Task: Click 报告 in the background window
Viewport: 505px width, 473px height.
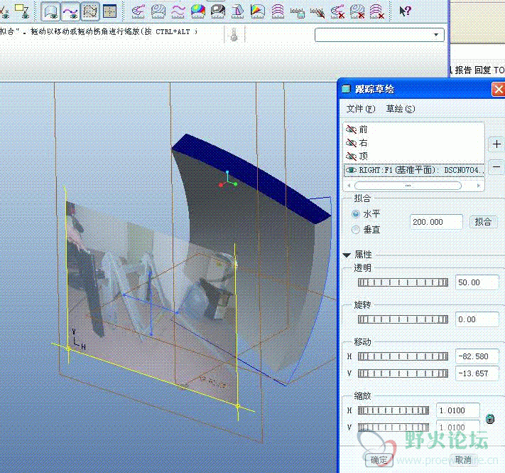Action: tap(463, 70)
